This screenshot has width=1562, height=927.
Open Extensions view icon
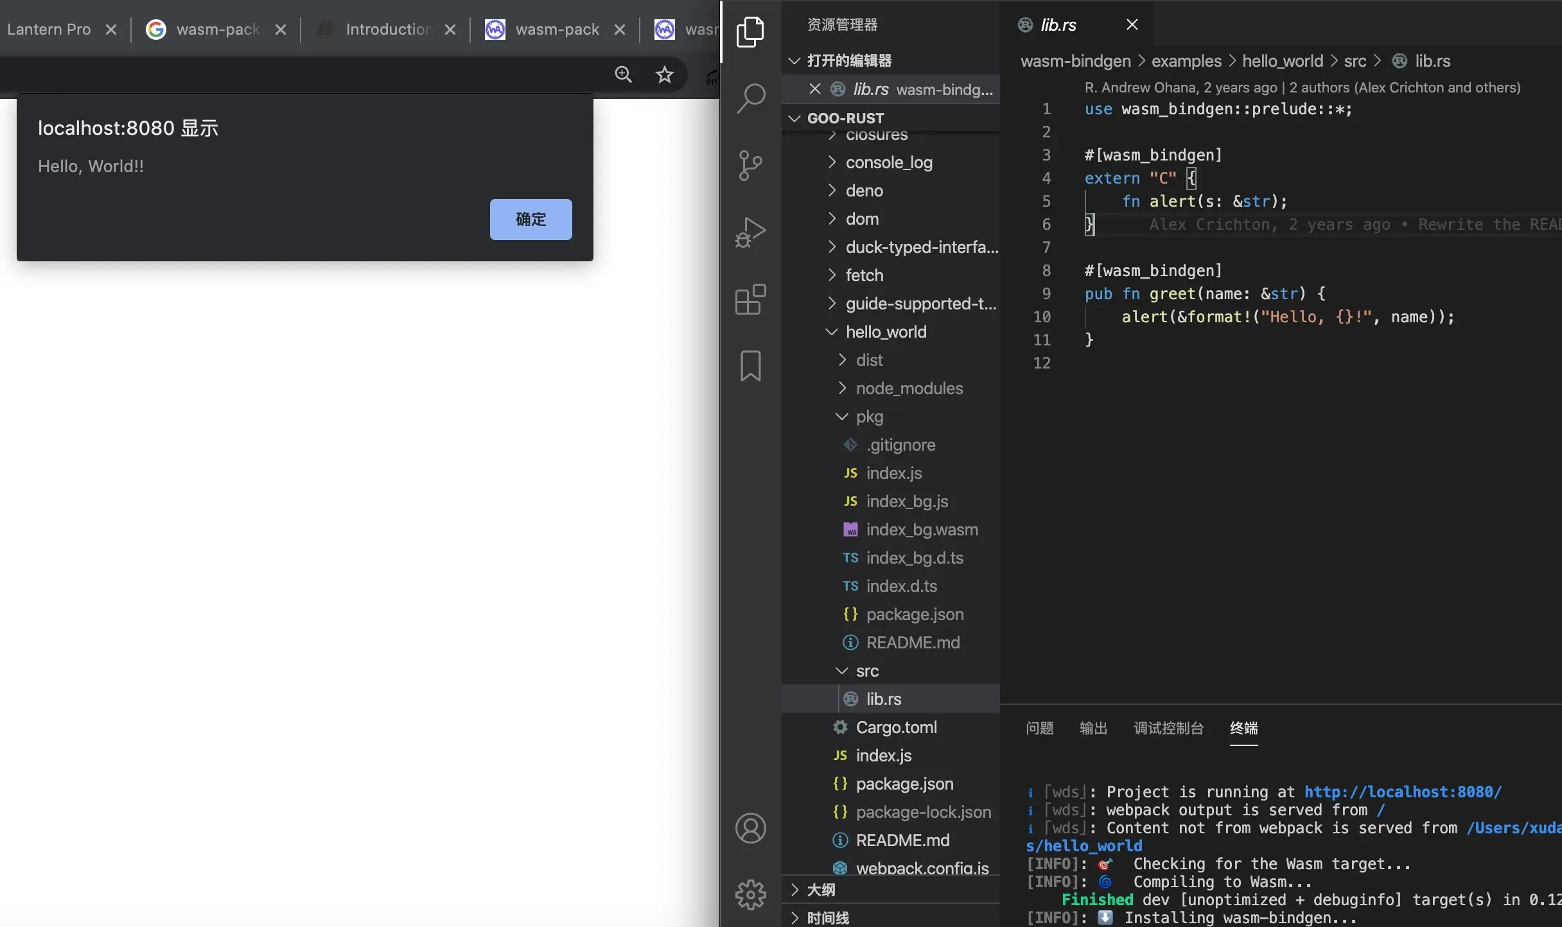(750, 299)
